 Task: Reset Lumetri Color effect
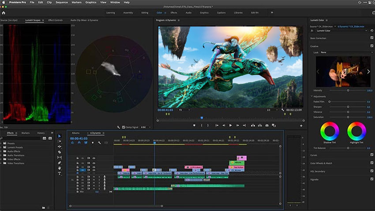tap(371, 30)
